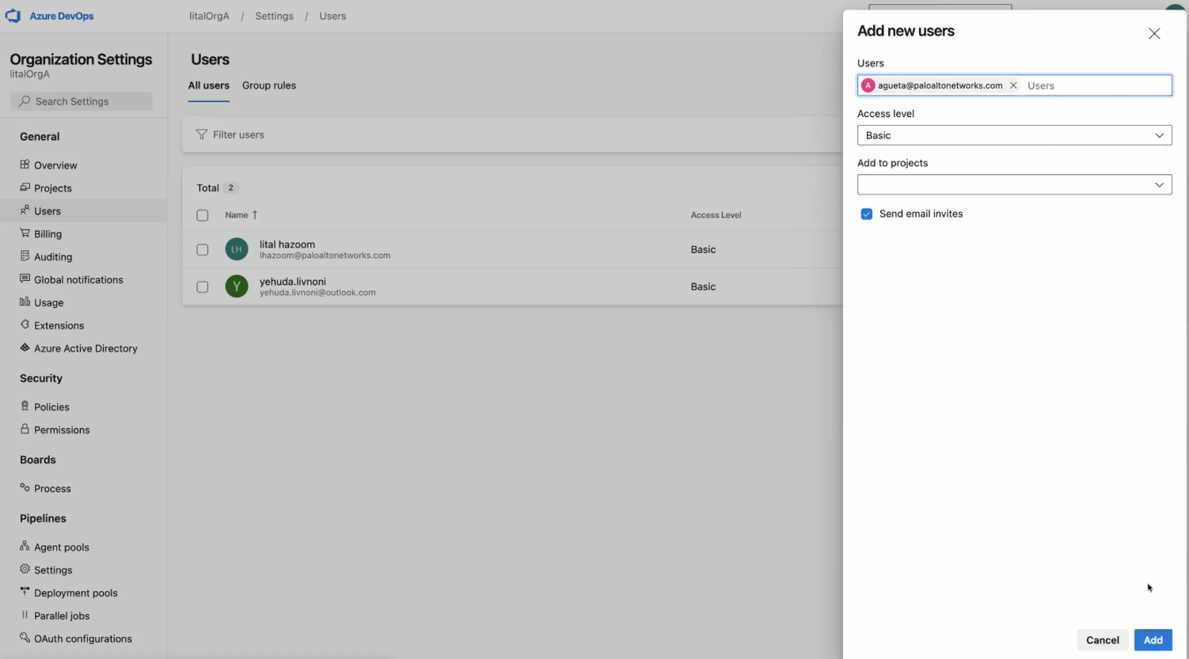The height and width of the screenshot is (659, 1189).
Task: Click the Extensions icon in sidebar
Action: pyautogui.click(x=25, y=325)
